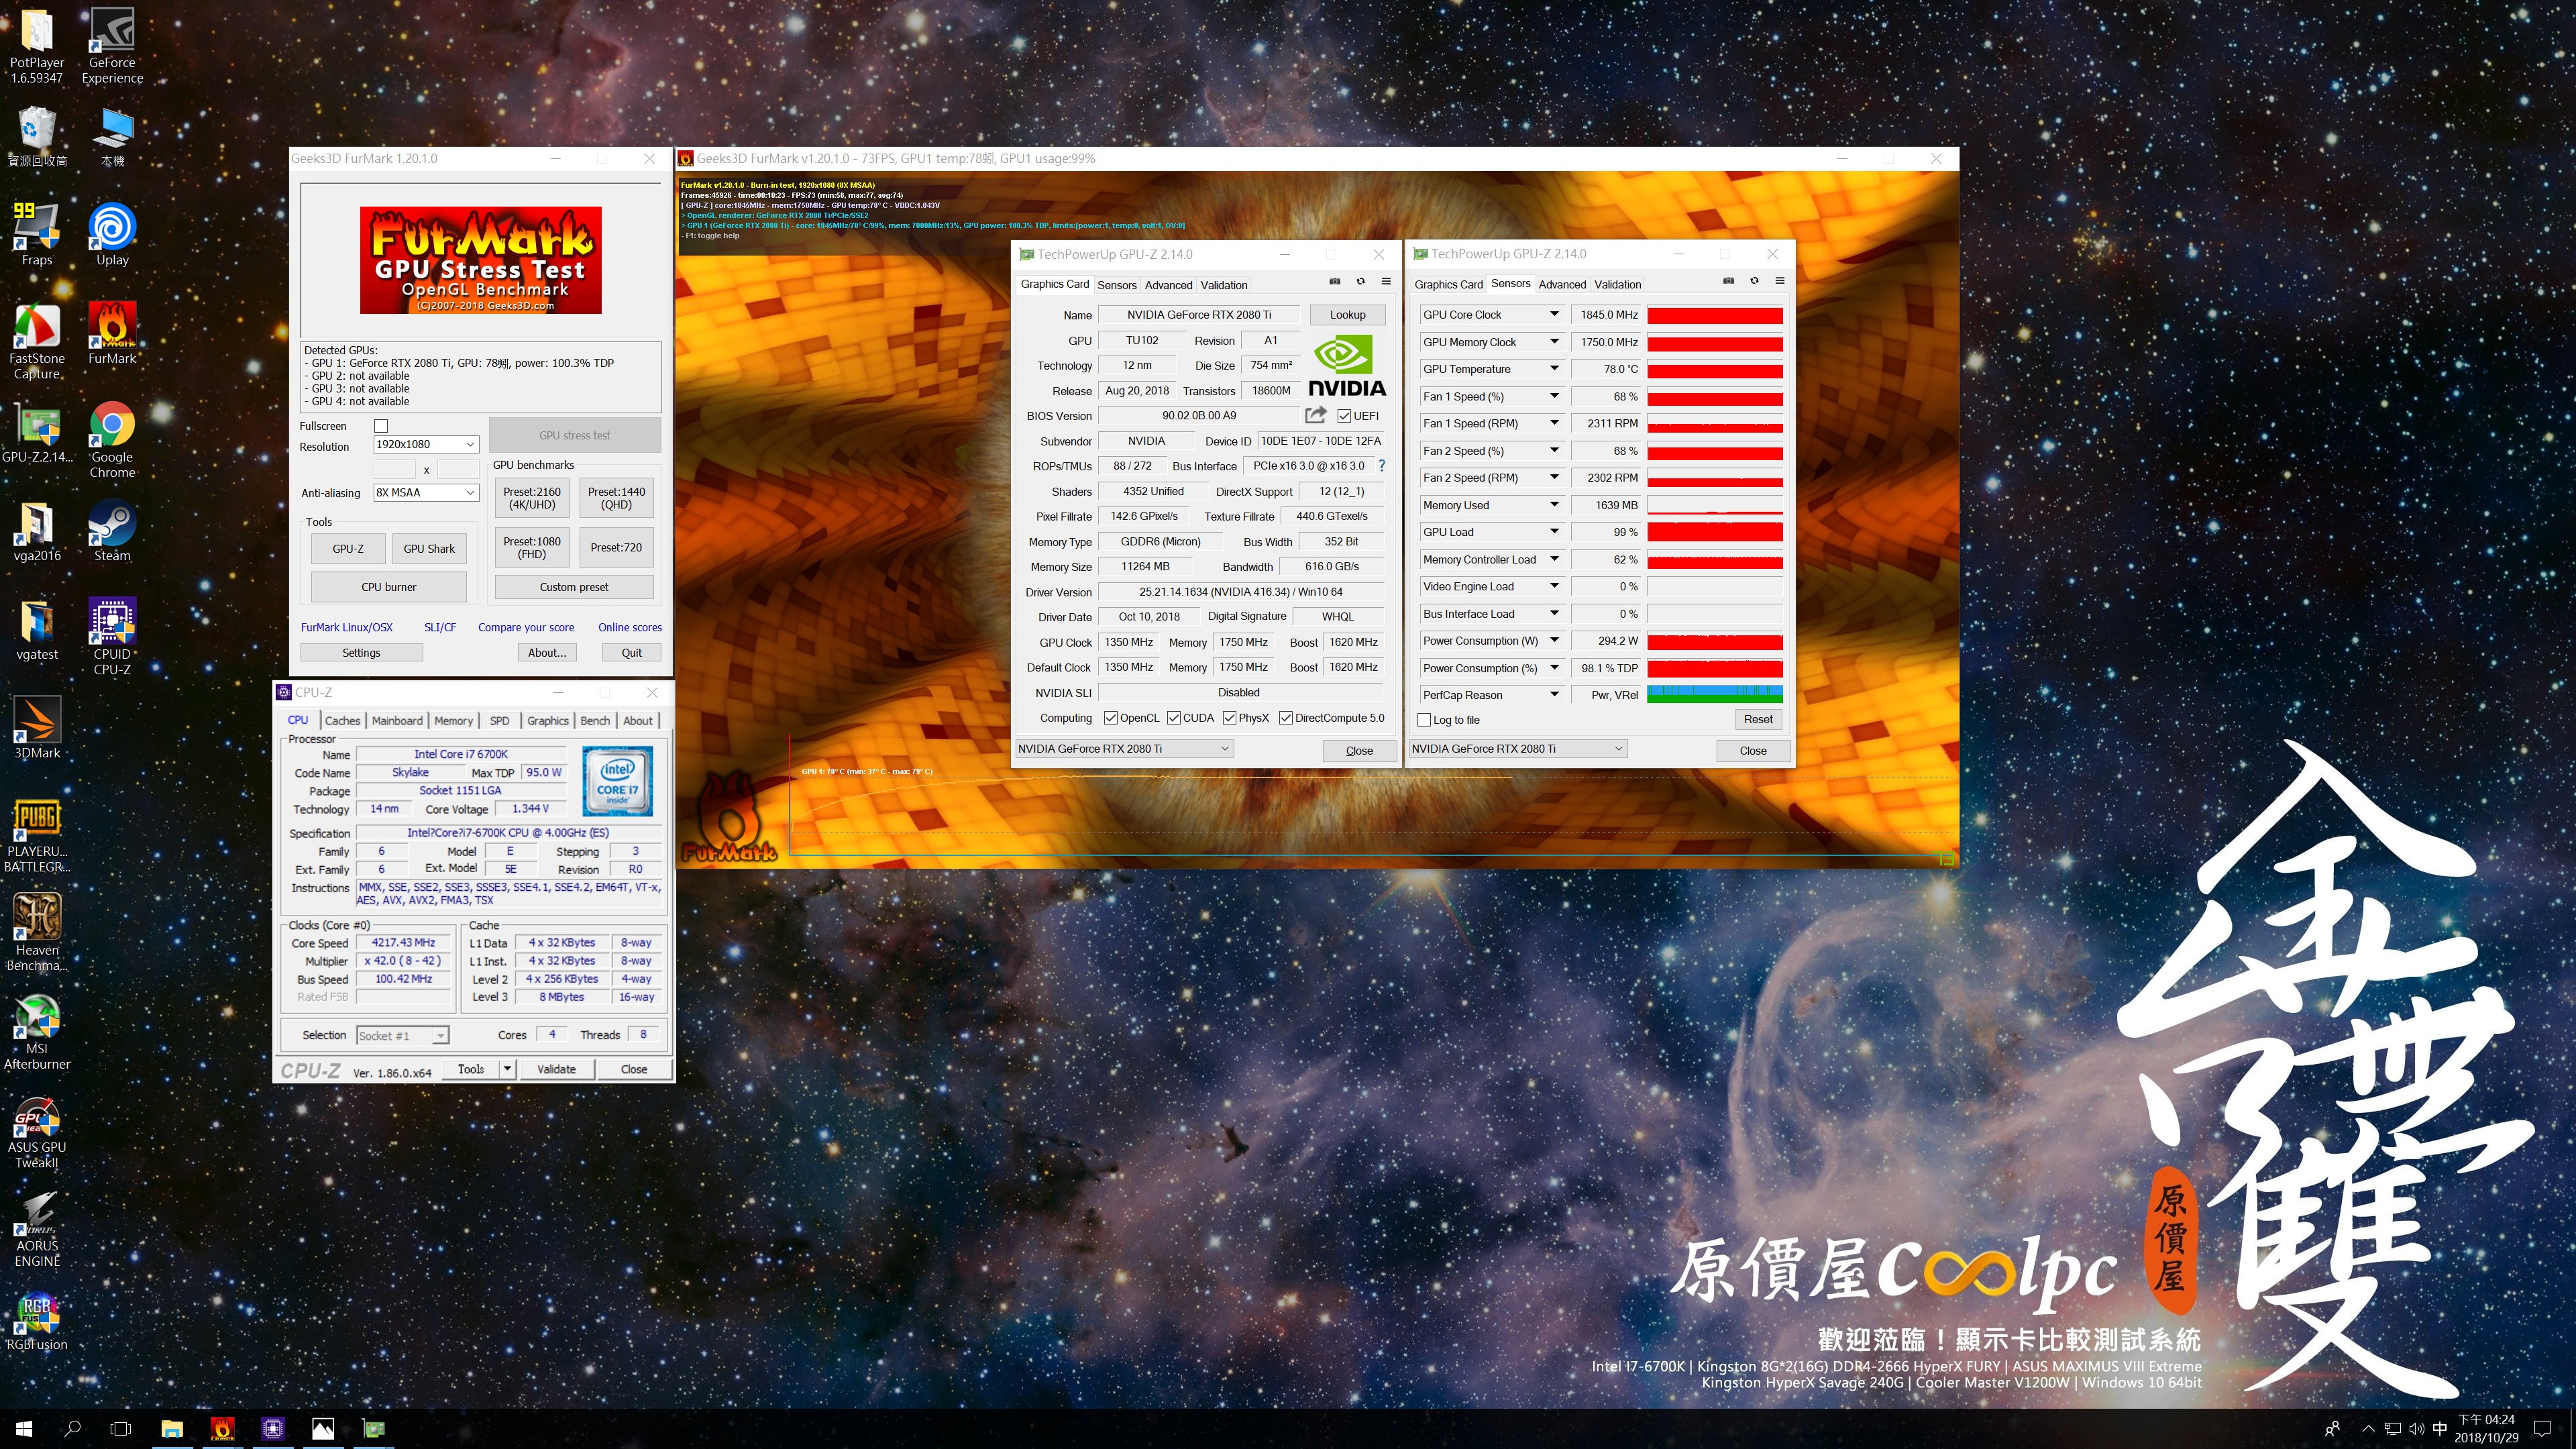Toggle OpenCL checkbox in GPU-Z
The image size is (2576, 1449).
coord(1110,718)
